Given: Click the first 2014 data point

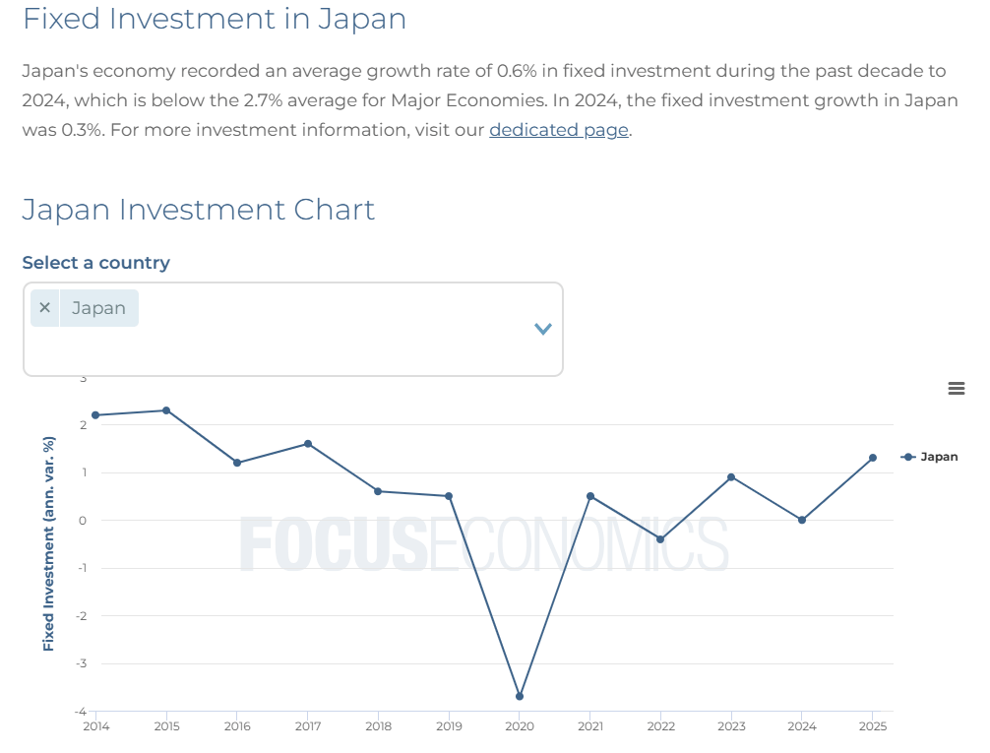Looking at the screenshot, I should pos(94,414).
